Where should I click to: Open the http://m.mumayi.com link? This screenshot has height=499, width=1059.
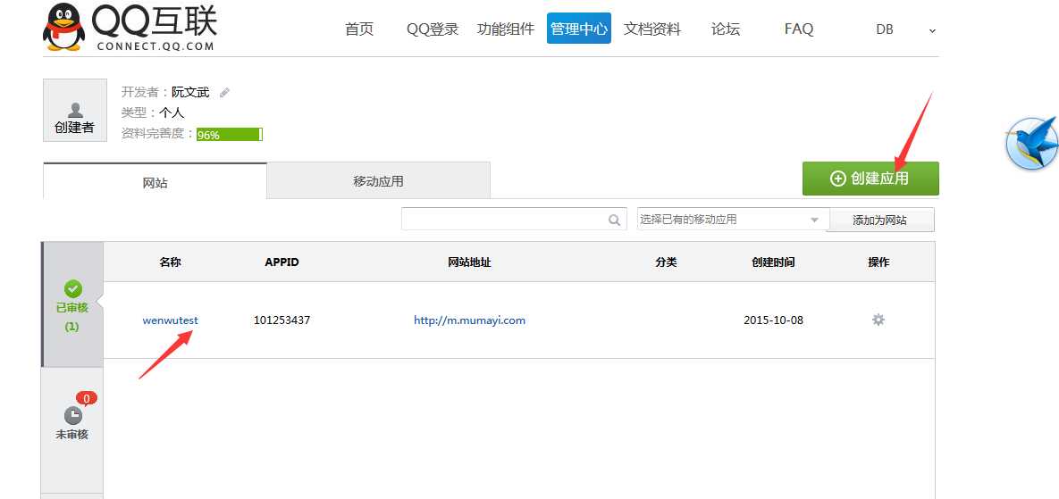469,320
